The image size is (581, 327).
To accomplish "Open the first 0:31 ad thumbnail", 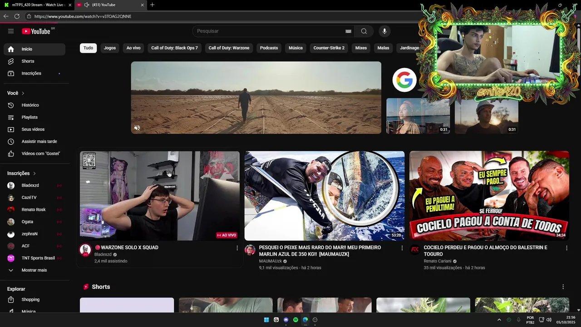I will (x=418, y=116).
